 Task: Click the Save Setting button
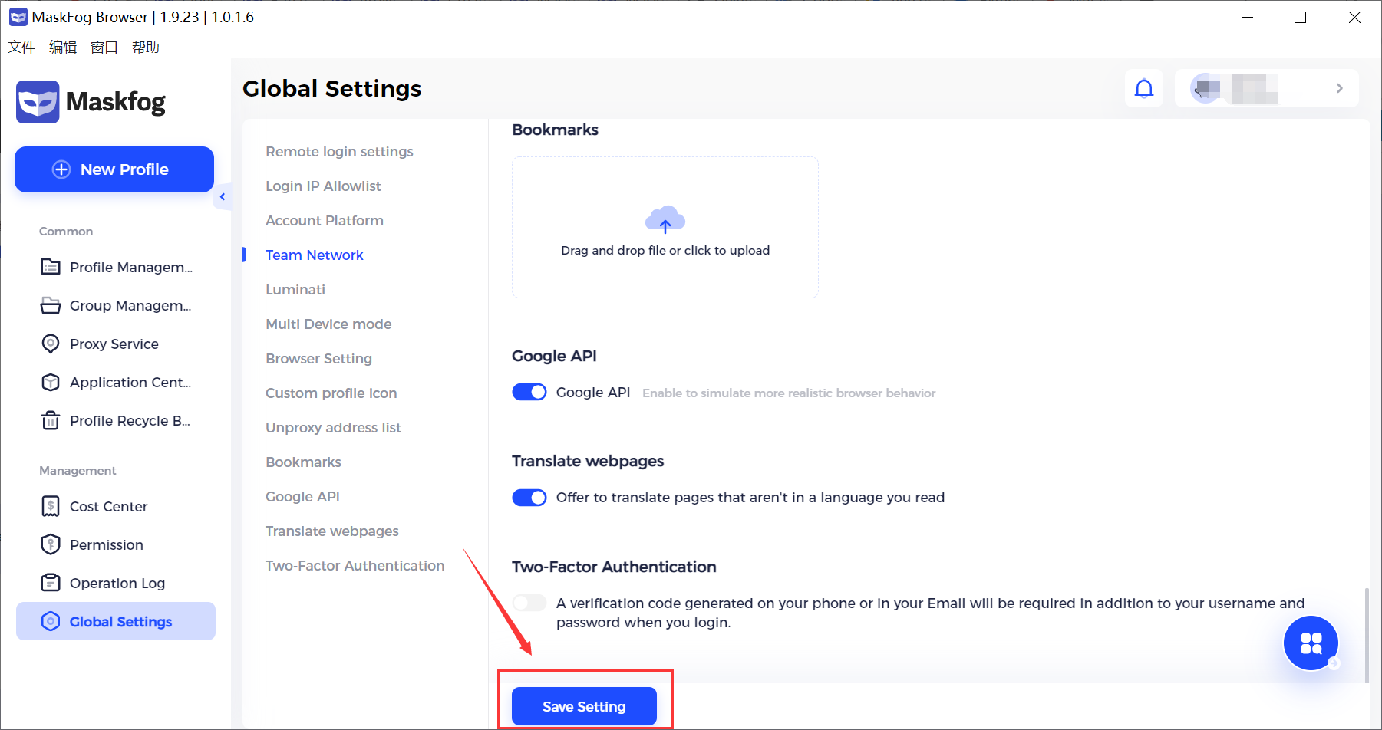(x=584, y=706)
